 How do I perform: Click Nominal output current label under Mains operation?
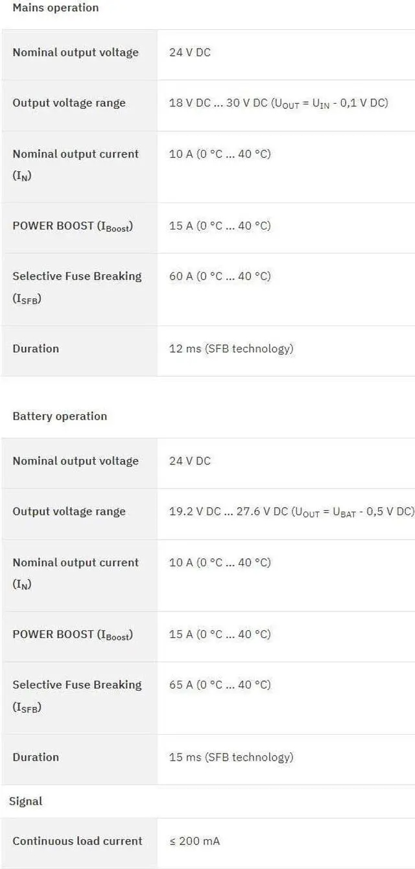click(x=75, y=154)
